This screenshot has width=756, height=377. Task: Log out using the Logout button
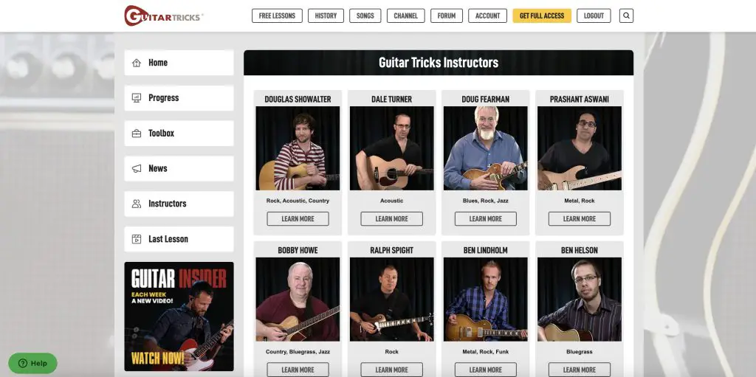594,15
